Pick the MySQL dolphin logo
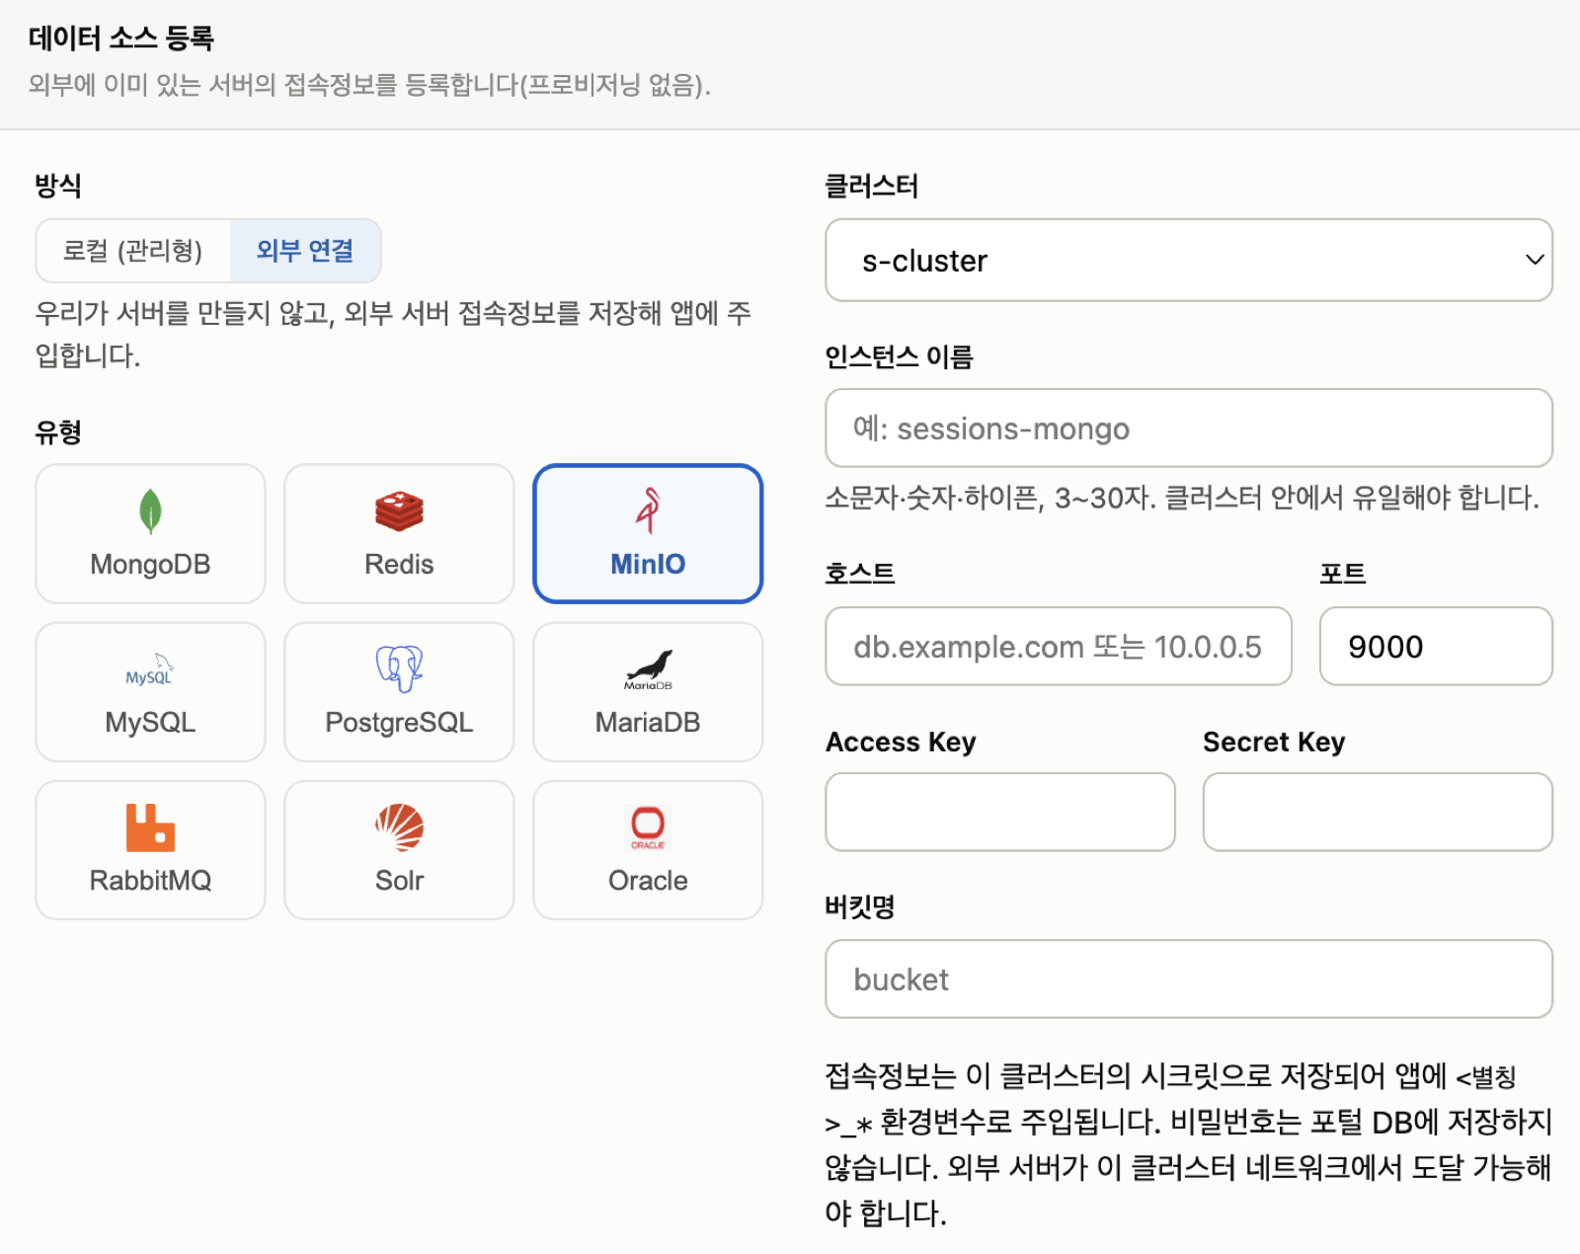The height and width of the screenshot is (1254, 1580). tap(150, 670)
